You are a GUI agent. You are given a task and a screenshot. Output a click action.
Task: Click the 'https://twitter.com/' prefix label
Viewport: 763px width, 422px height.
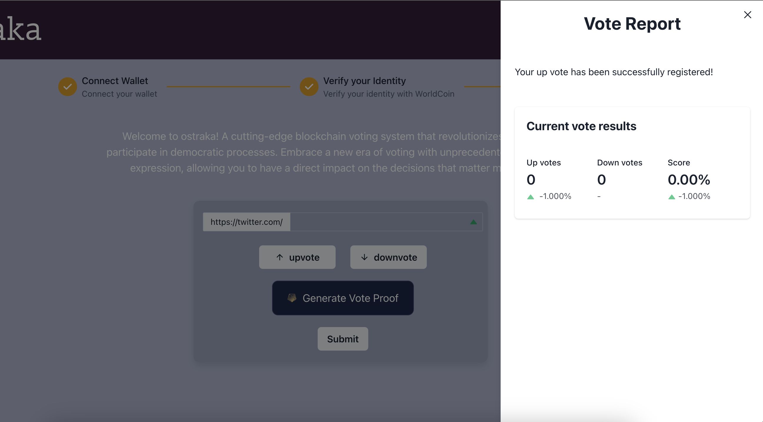246,222
